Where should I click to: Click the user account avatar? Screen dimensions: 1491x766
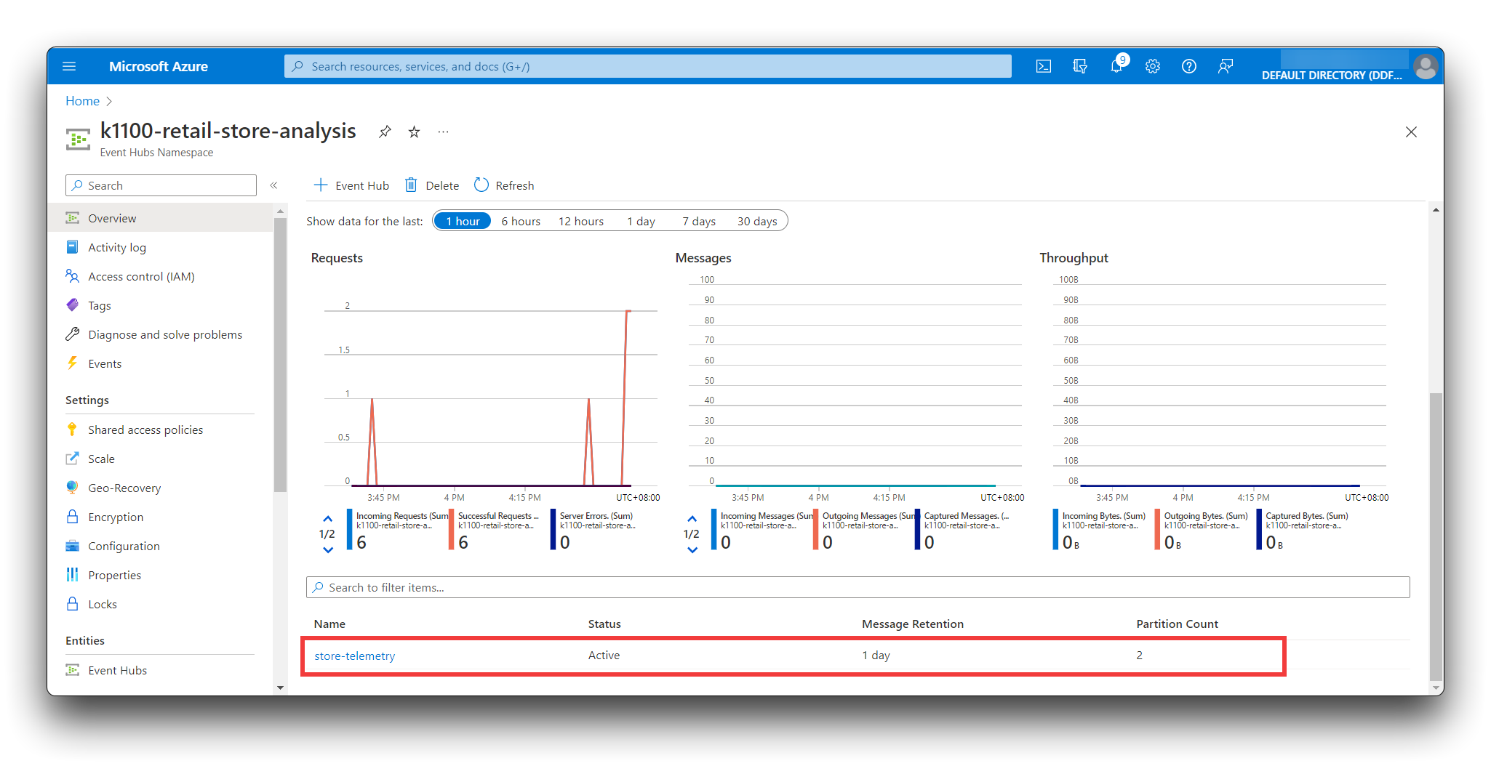click(1425, 67)
